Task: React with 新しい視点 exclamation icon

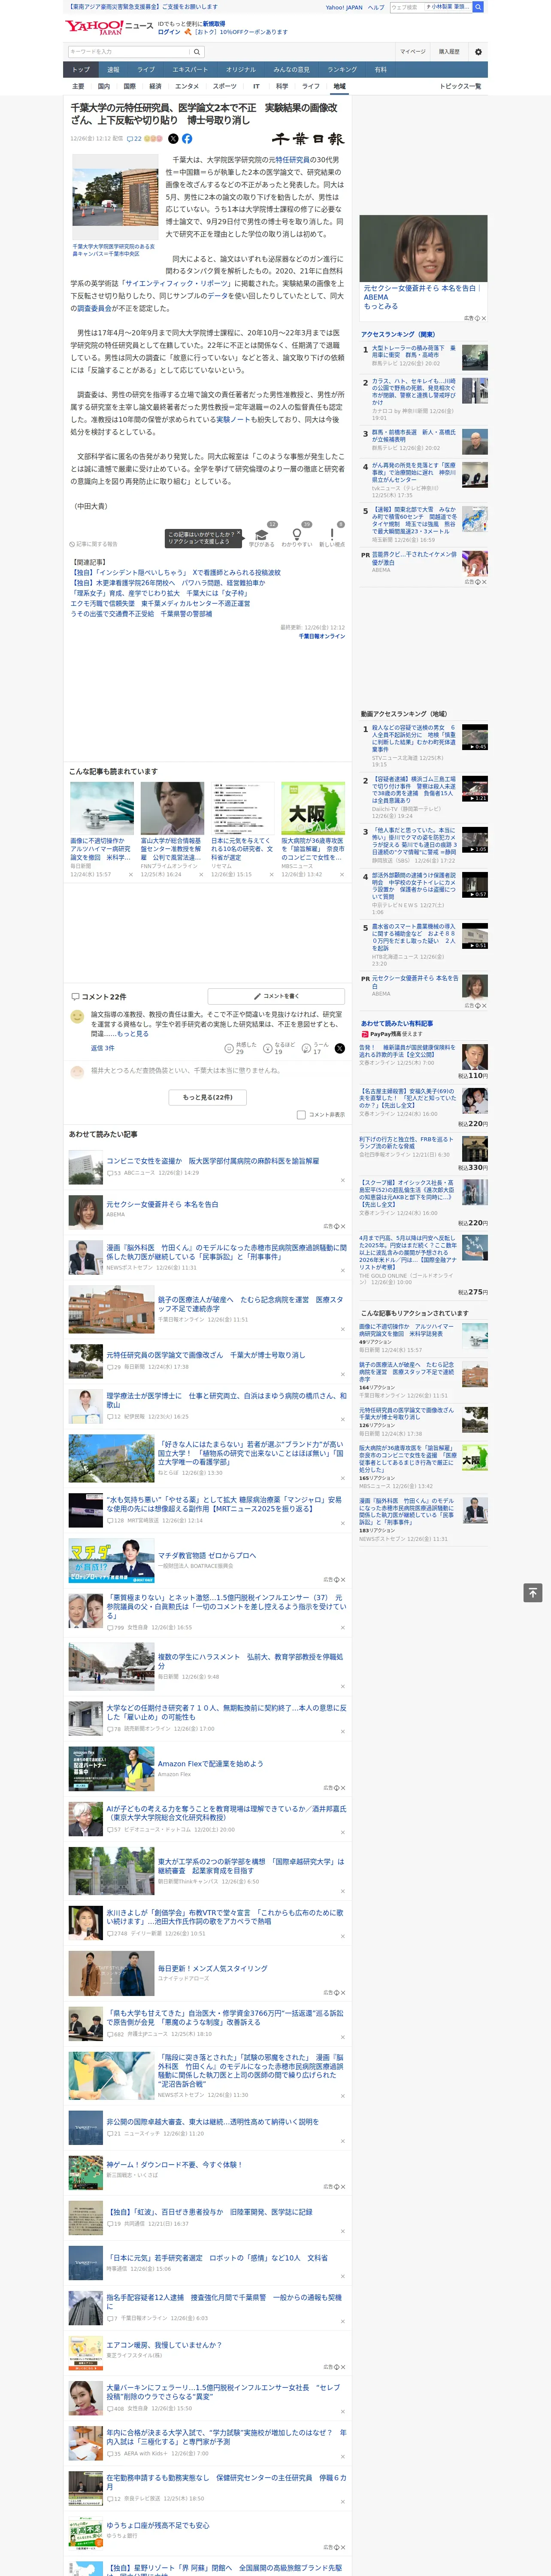Action: point(332,536)
